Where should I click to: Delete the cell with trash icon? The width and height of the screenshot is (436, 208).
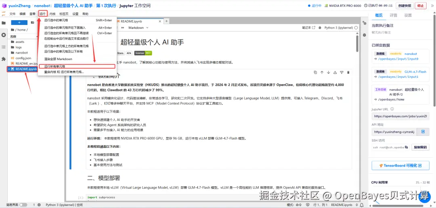[x=348, y=73]
